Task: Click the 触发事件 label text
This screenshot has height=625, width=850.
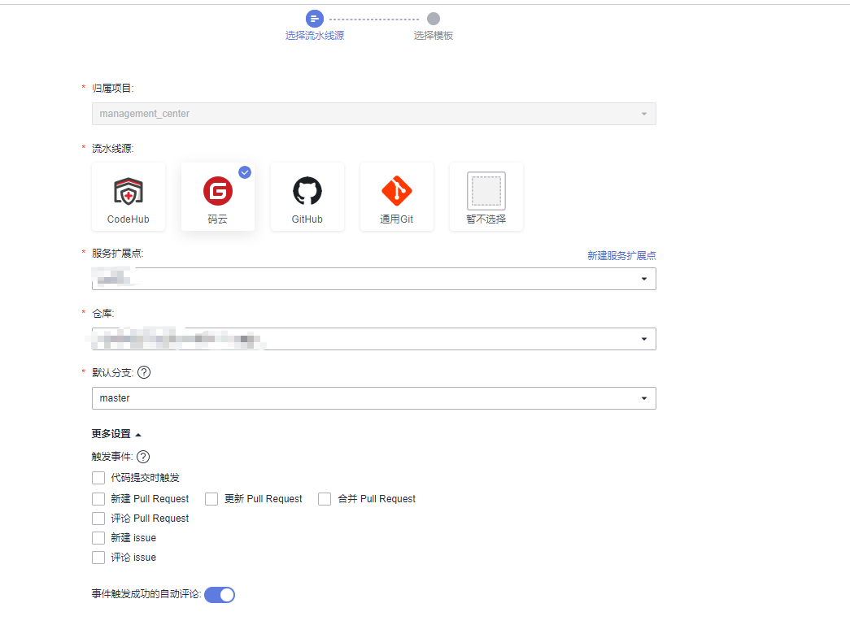Action: tap(112, 457)
